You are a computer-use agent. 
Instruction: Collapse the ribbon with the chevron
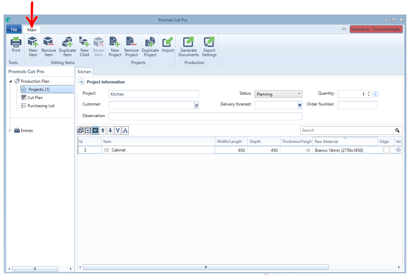pos(344,29)
